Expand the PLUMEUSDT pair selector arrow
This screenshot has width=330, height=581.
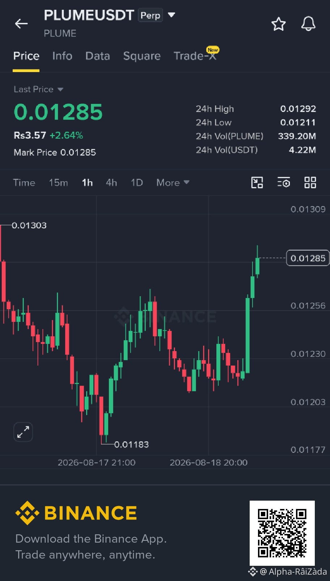tap(172, 15)
